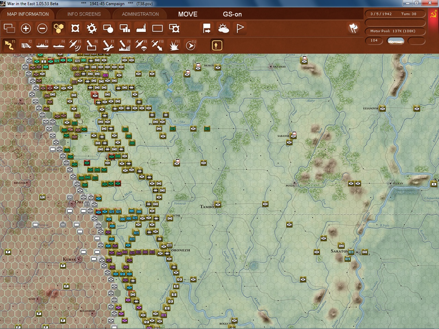The height and width of the screenshot is (329, 439).
Task: Click the overlapping windows icon in toolbar
Action: click(9, 28)
